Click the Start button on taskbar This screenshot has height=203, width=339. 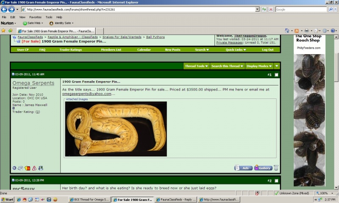point(7,200)
